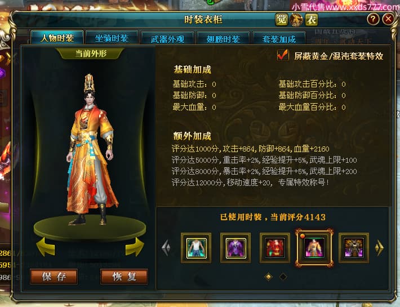The image size is (400, 307).
Task: Select the red robe costume icon
Action: point(275,248)
